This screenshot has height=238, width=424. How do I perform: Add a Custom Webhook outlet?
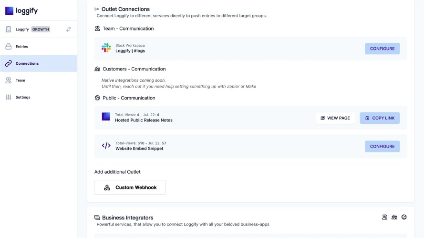pos(130,188)
